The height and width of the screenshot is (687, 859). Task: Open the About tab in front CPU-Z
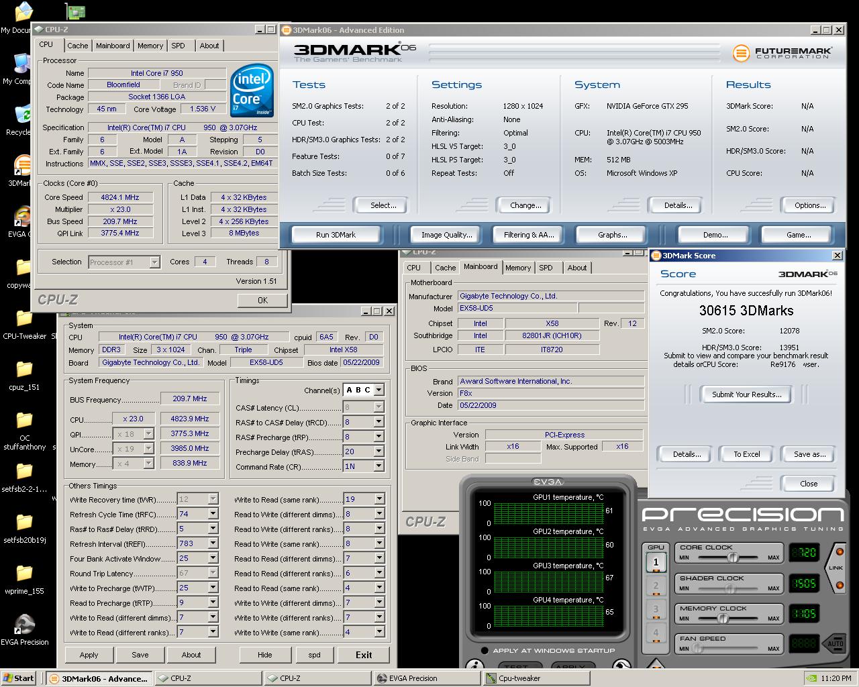[x=209, y=46]
